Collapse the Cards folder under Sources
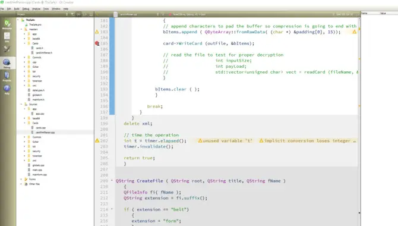 tap(24, 123)
